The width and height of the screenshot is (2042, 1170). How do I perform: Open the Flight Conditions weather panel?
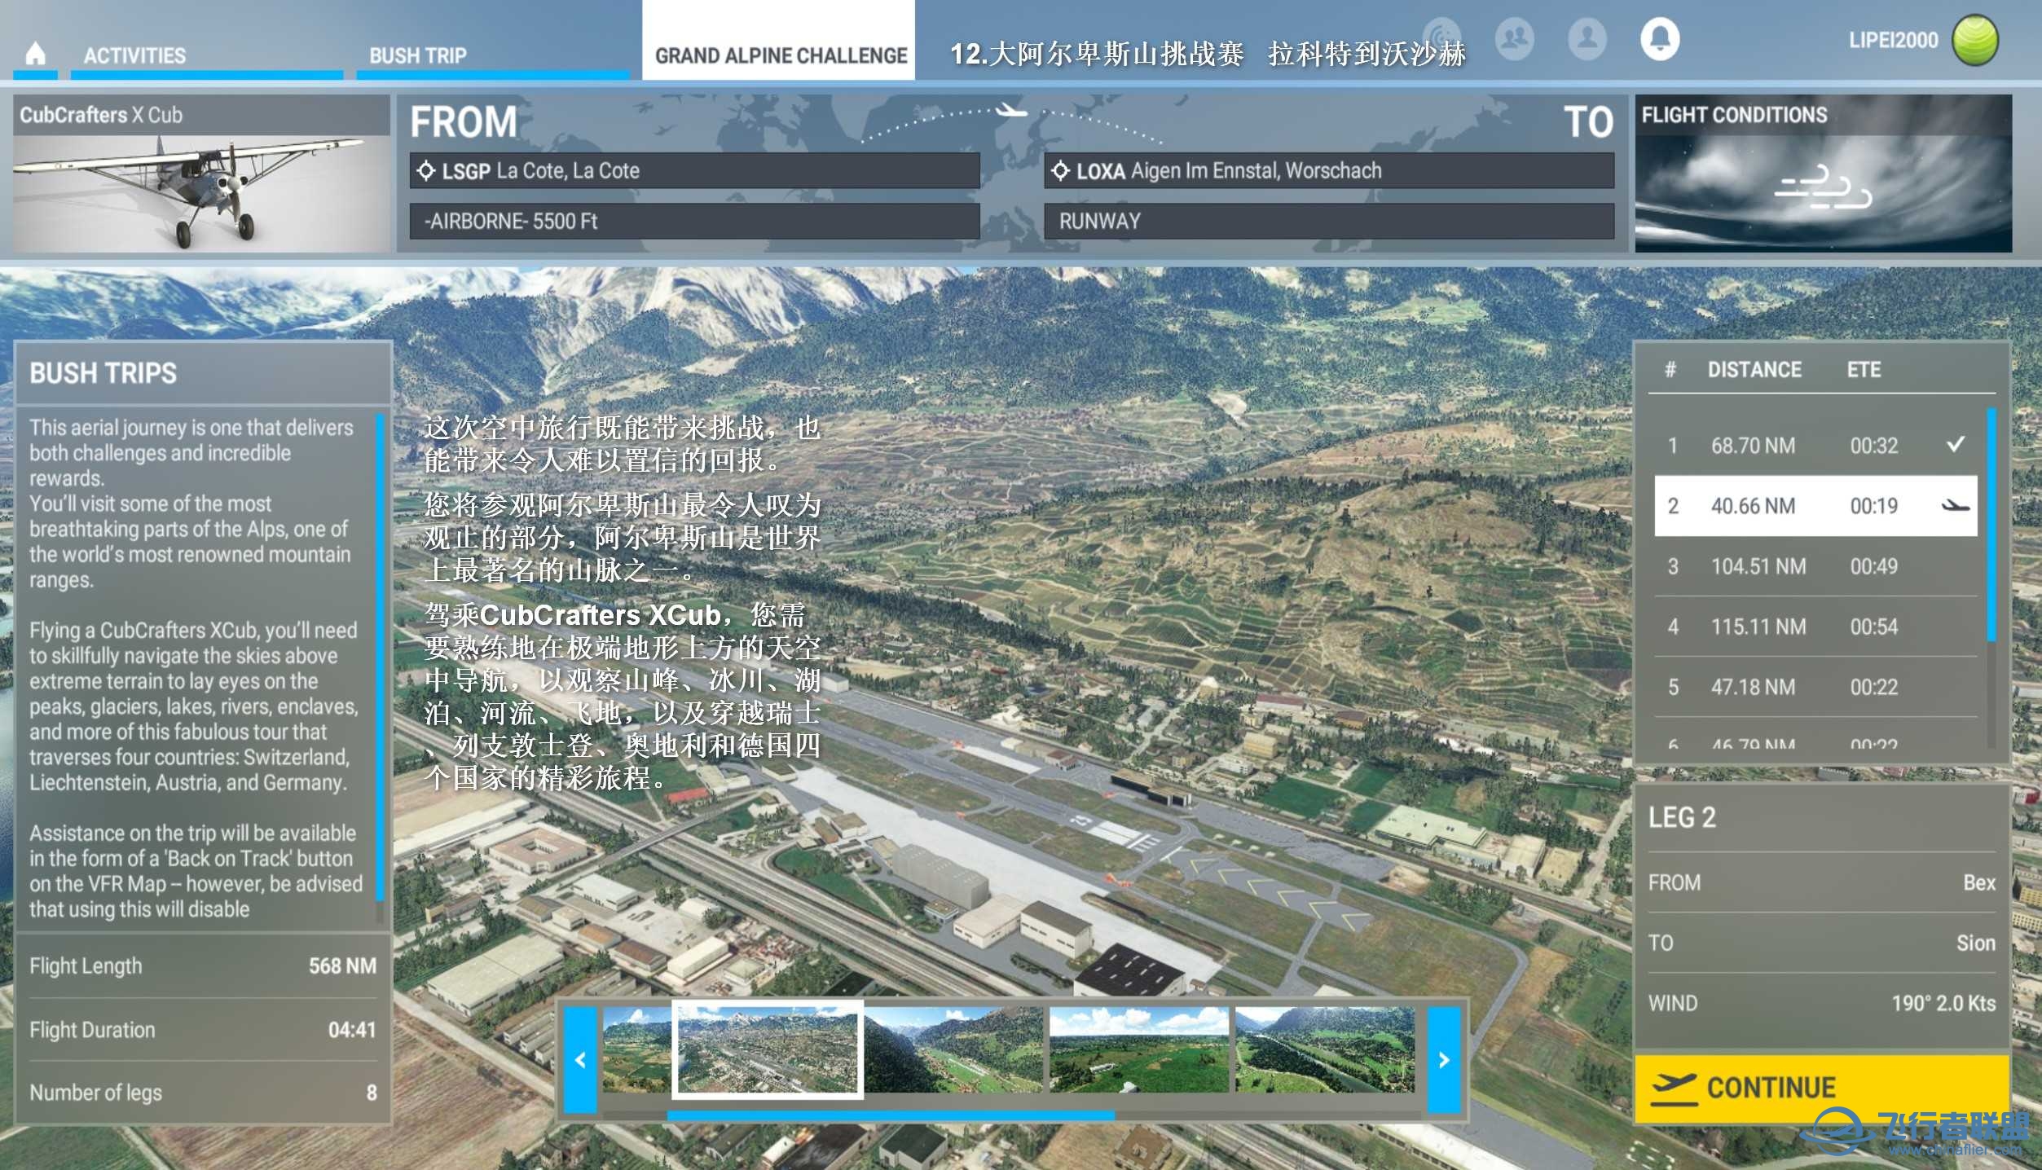tap(1823, 174)
